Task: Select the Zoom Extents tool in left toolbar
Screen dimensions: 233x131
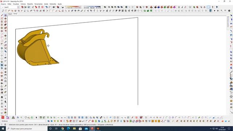Action: (x=5, y=48)
